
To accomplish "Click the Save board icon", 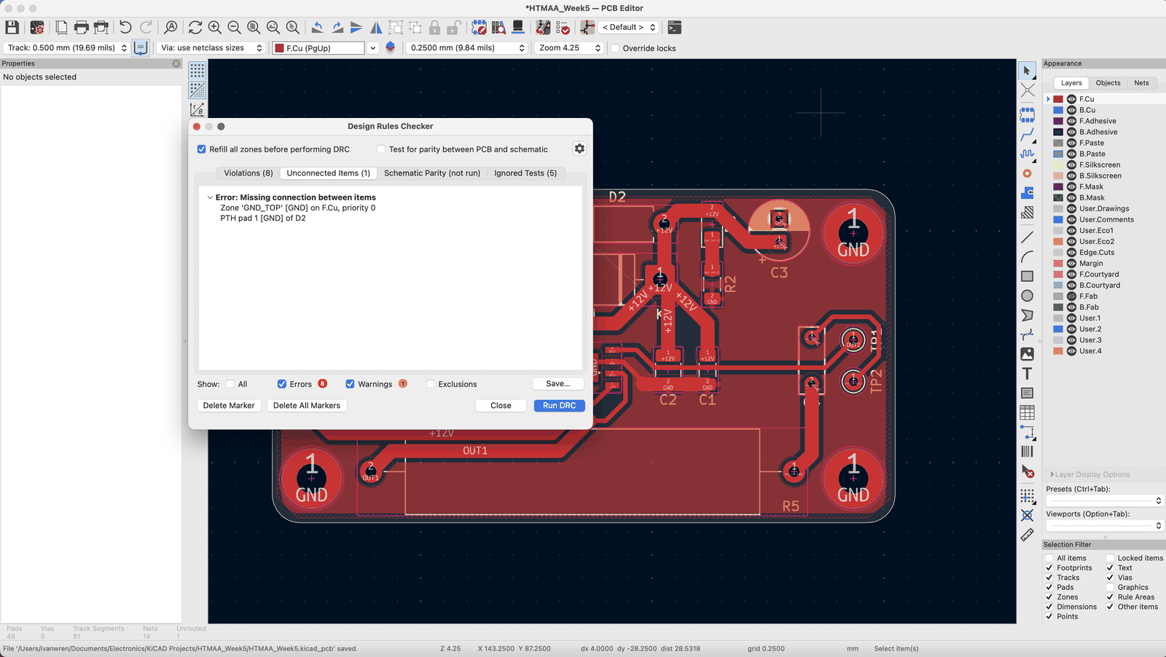I will pos(12,28).
